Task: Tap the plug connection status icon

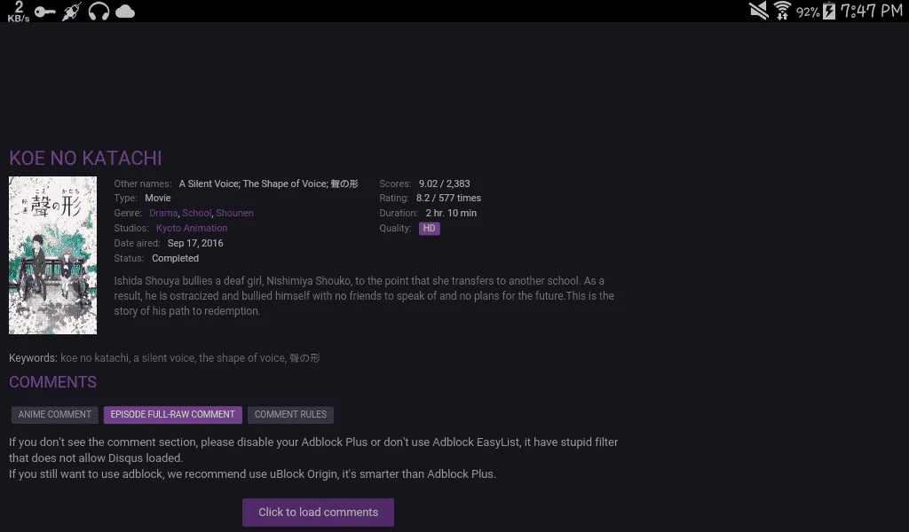Action: coord(72,12)
